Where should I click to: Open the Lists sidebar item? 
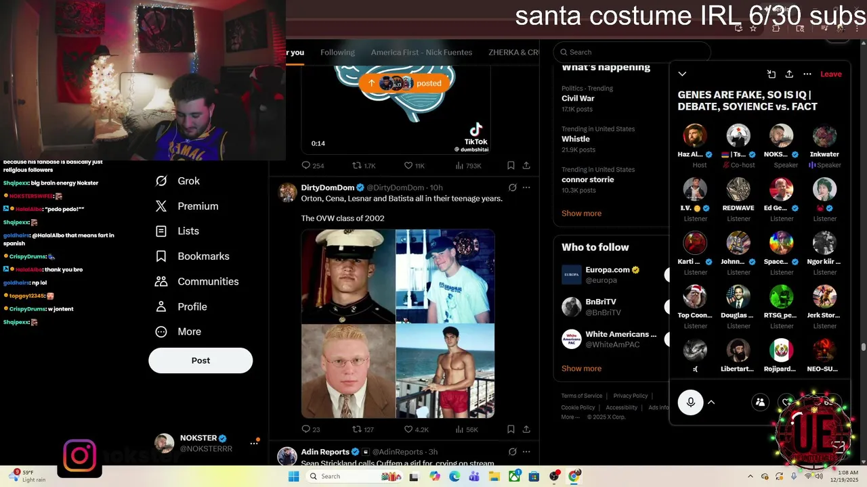177,231
